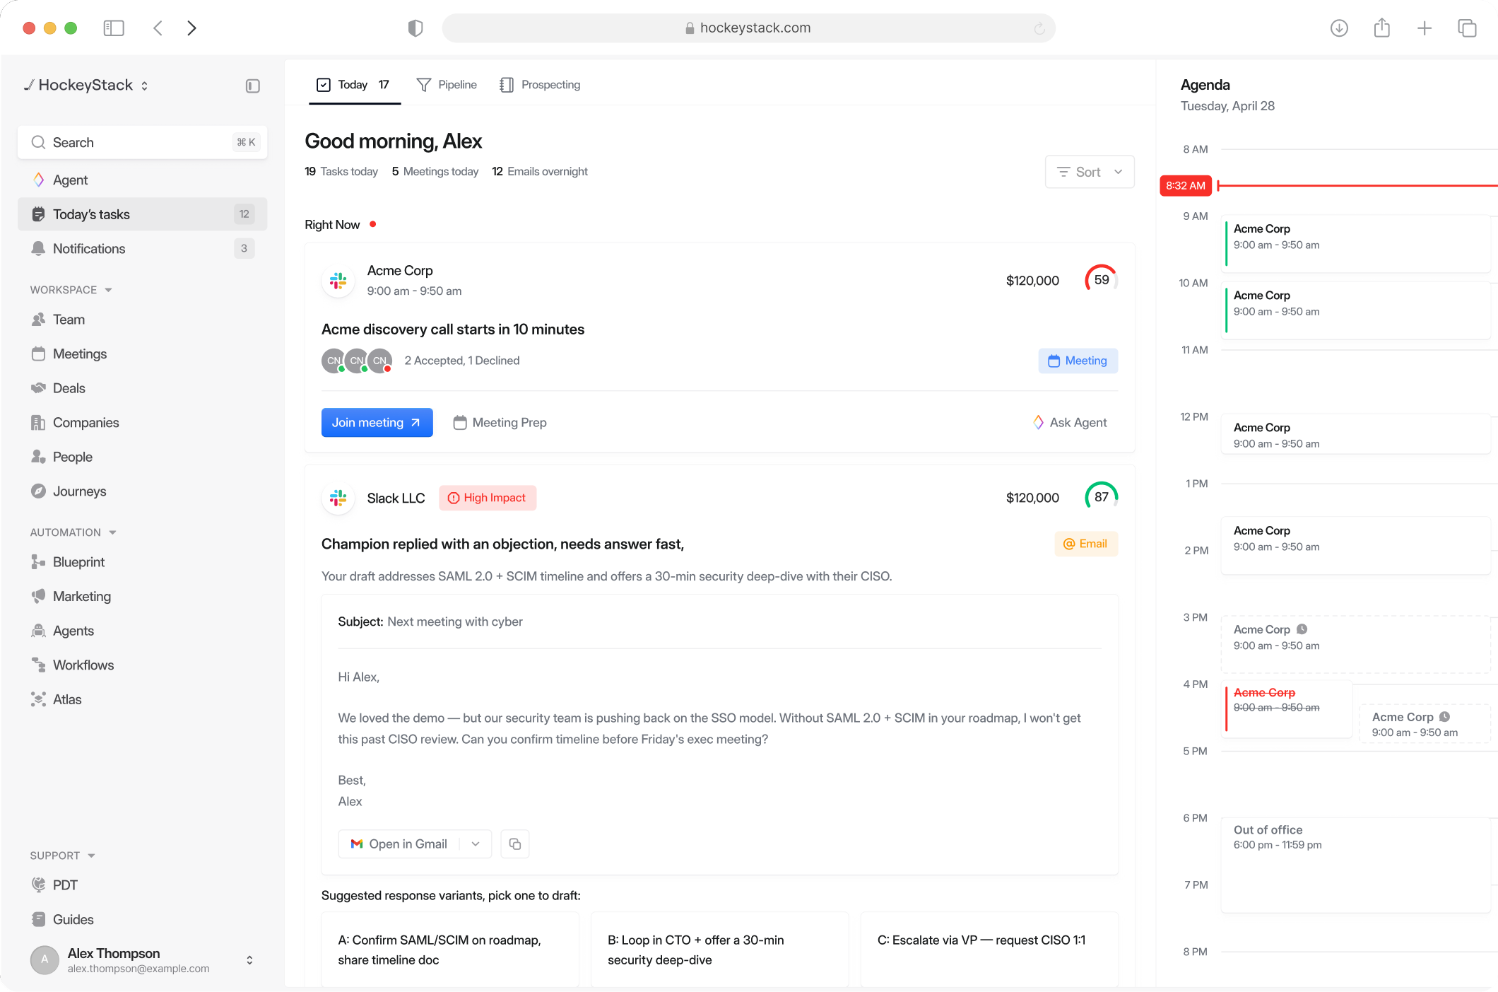
Task: Open the Sort dropdown
Action: (1090, 172)
